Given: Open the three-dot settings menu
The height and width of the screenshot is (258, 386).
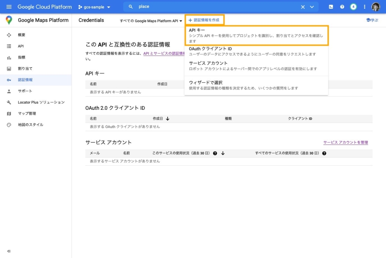Looking at the screenshot, I should point(365,7).
